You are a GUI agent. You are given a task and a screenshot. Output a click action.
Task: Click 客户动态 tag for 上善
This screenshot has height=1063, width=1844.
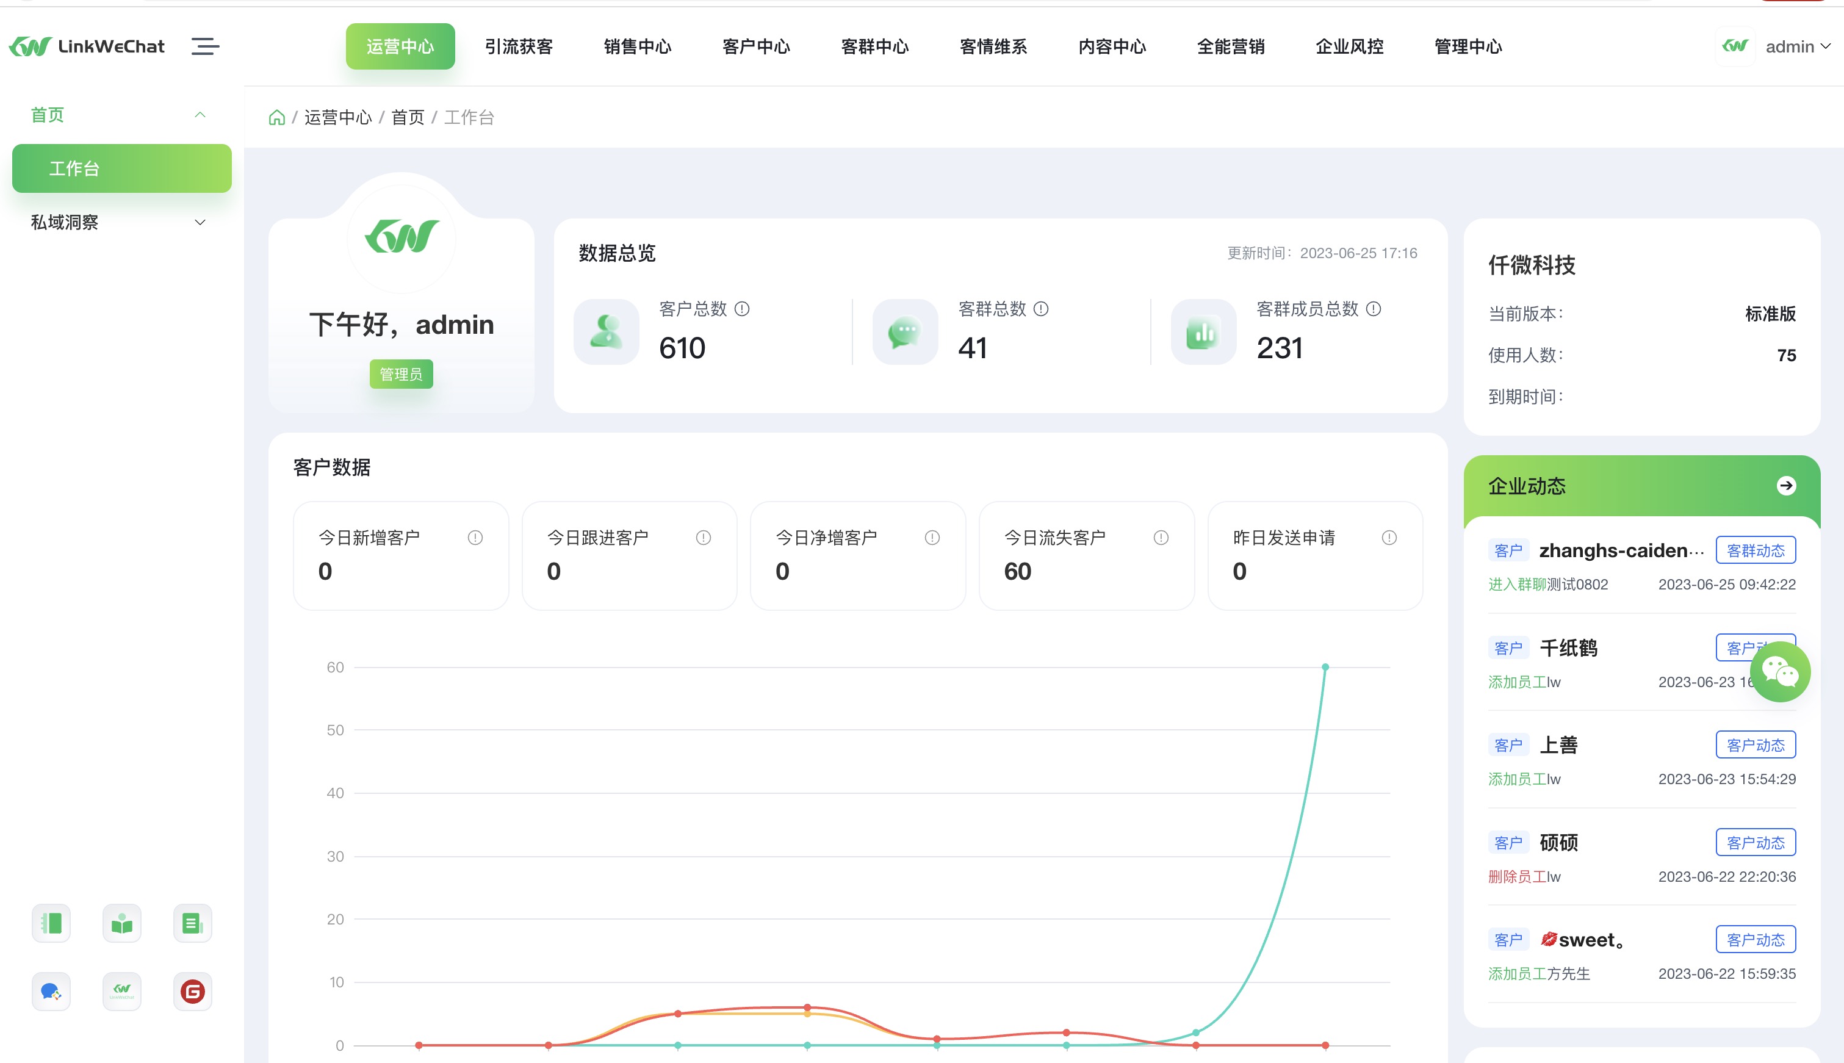point(1756,744)
